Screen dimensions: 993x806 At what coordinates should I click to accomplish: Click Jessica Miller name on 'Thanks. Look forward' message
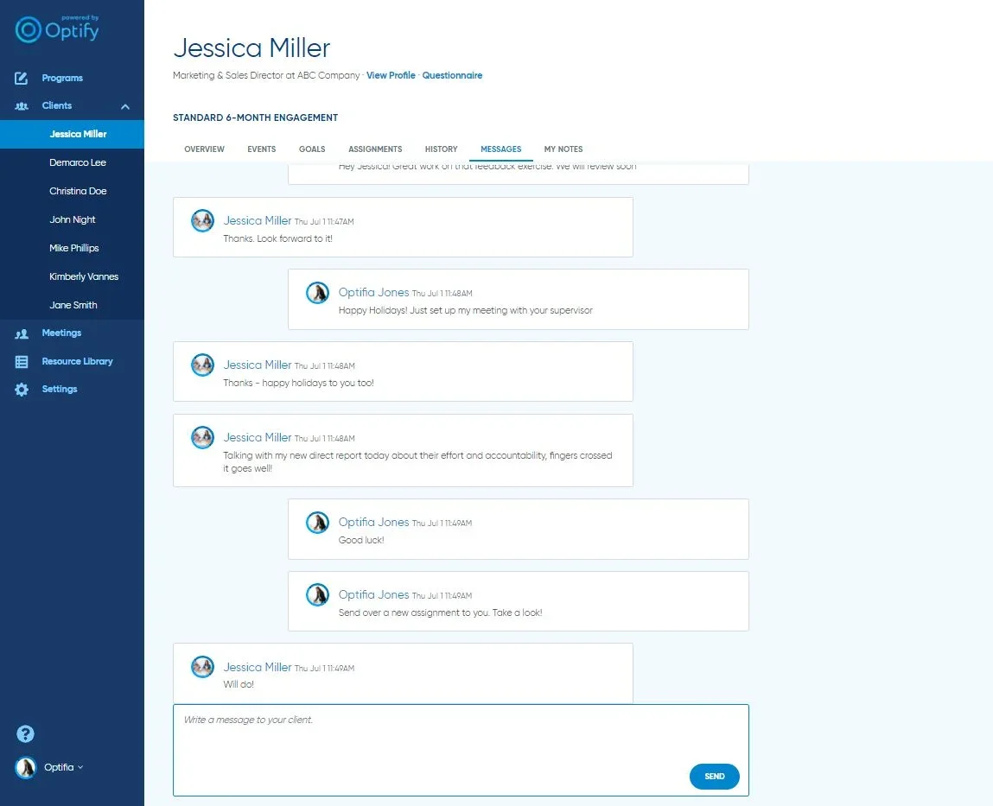coord(258,221)
